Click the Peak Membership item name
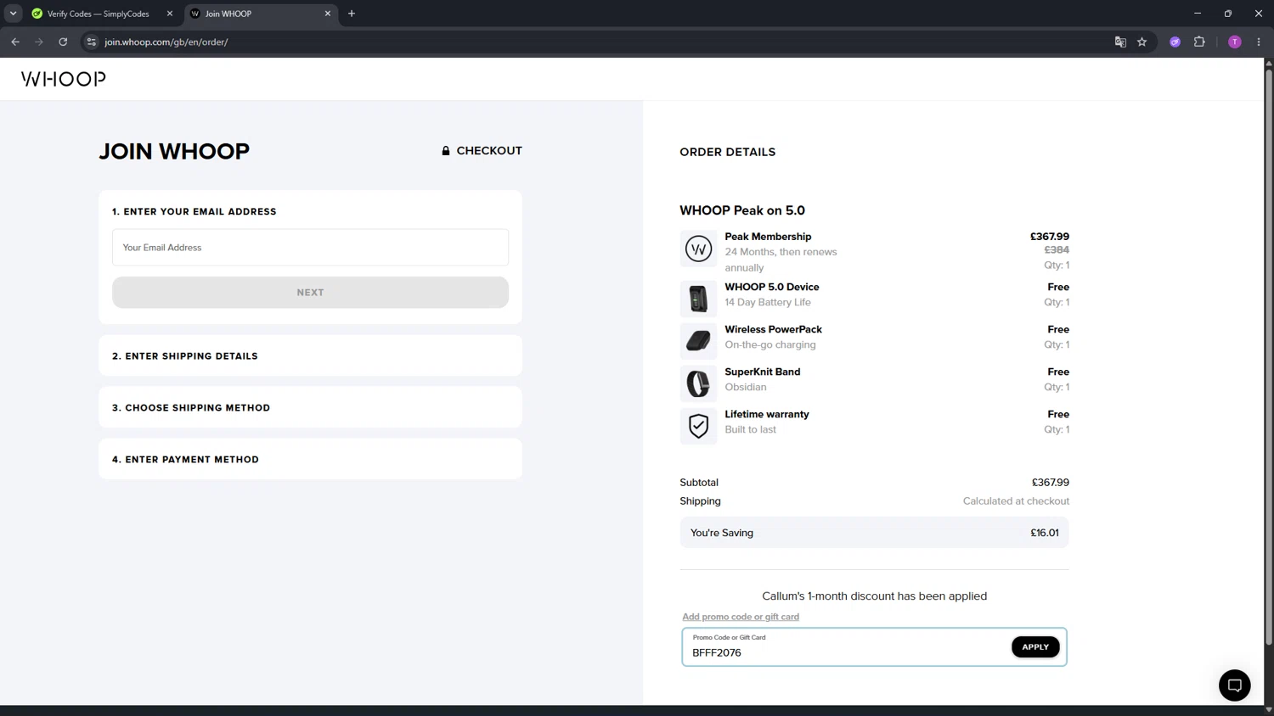The image size is (1274, 716). coord(768,237)
